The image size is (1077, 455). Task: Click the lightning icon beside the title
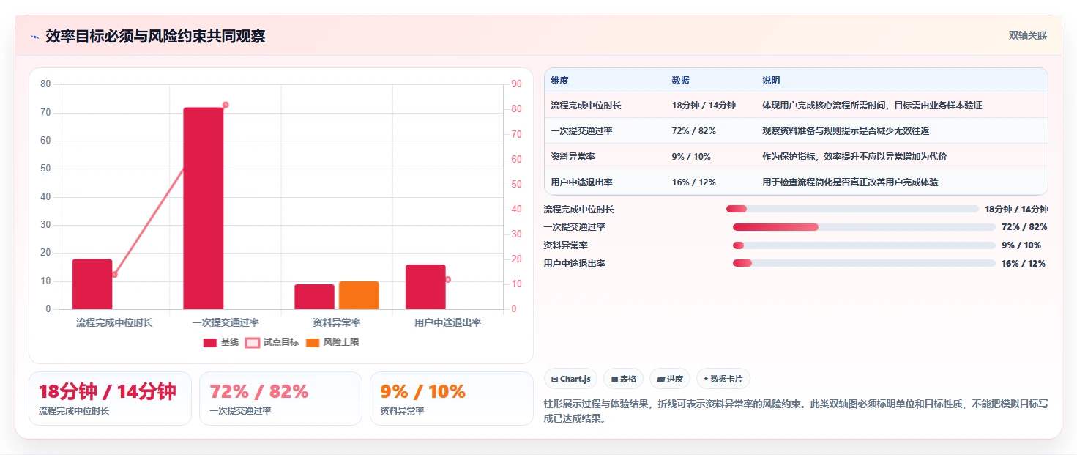click(x=34, y=37)
